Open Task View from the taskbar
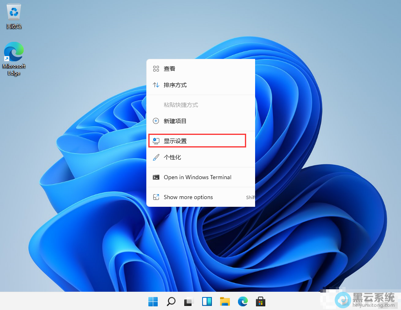This screenshot has height=310, width=401. click(x=189, y=301)
